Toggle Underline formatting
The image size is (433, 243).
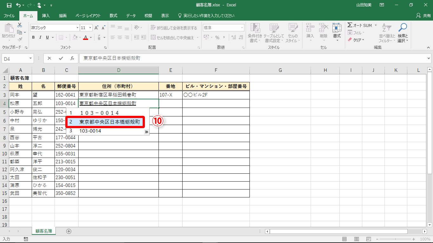pyautogui.click(x=47, y=37)
